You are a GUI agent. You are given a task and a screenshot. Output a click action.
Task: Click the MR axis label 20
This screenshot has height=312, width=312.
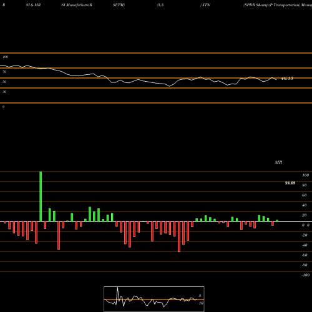pos(305,215)
